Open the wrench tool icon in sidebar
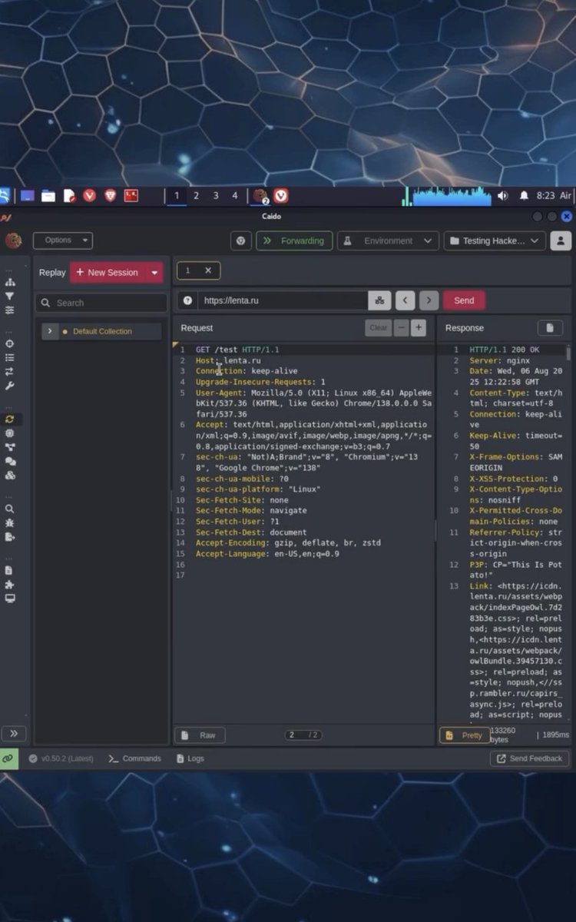576x922 pixels. (10, 386)
